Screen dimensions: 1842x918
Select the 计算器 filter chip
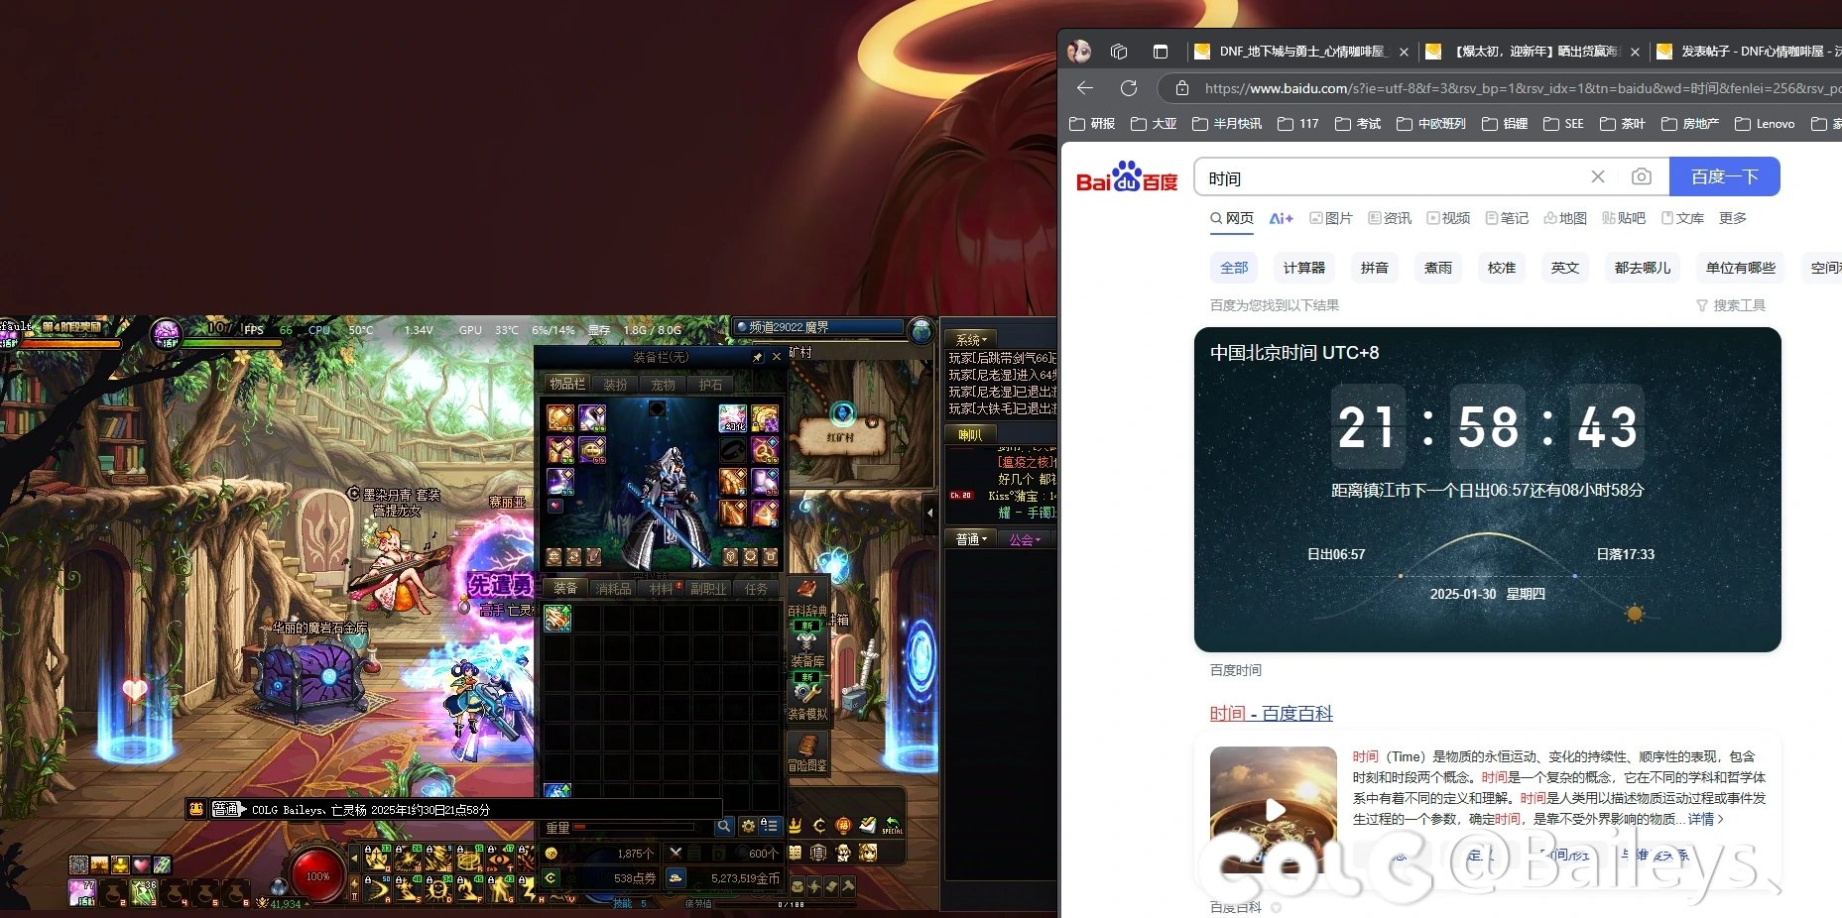[x=1303, y=268]
